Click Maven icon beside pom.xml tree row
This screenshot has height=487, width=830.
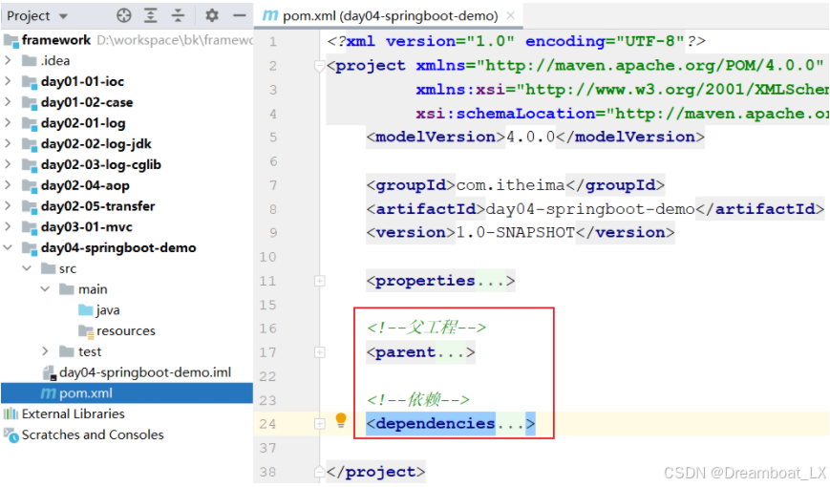48,393
